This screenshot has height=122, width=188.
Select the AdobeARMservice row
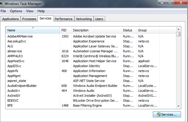91,36
